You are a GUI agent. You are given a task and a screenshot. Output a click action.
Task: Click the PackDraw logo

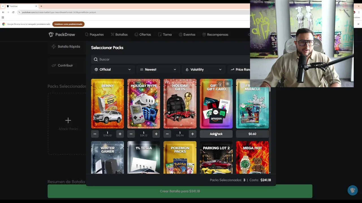click(x=62, y=34)
